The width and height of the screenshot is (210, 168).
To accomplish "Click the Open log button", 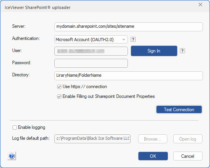I will [x=188, y=139].
